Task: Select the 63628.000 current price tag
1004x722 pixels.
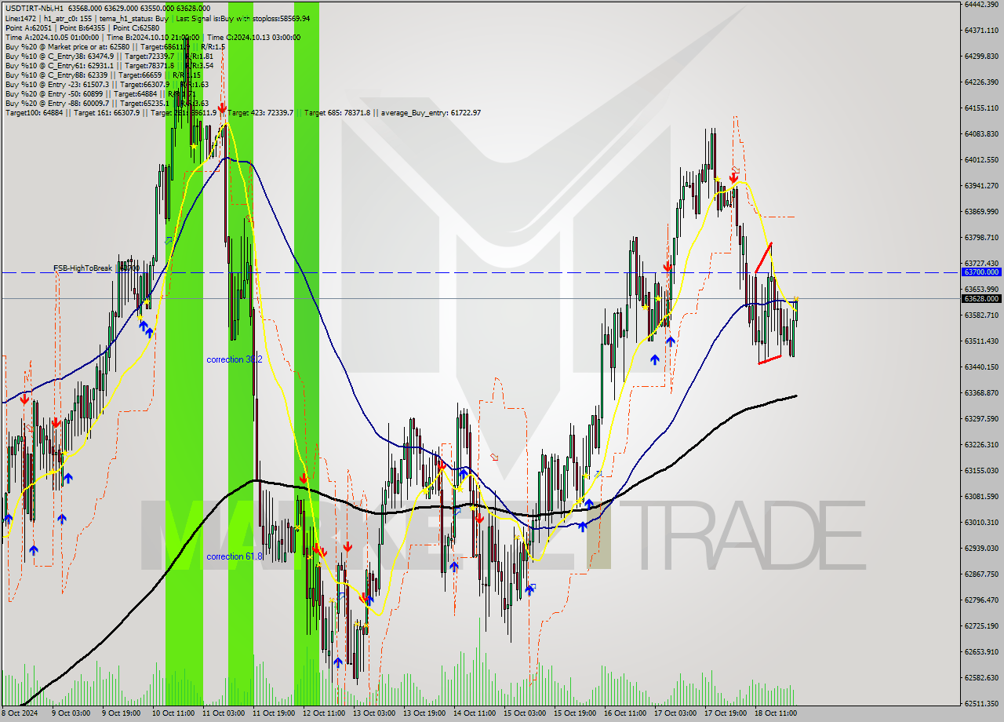Action: (x=981, y=298)
